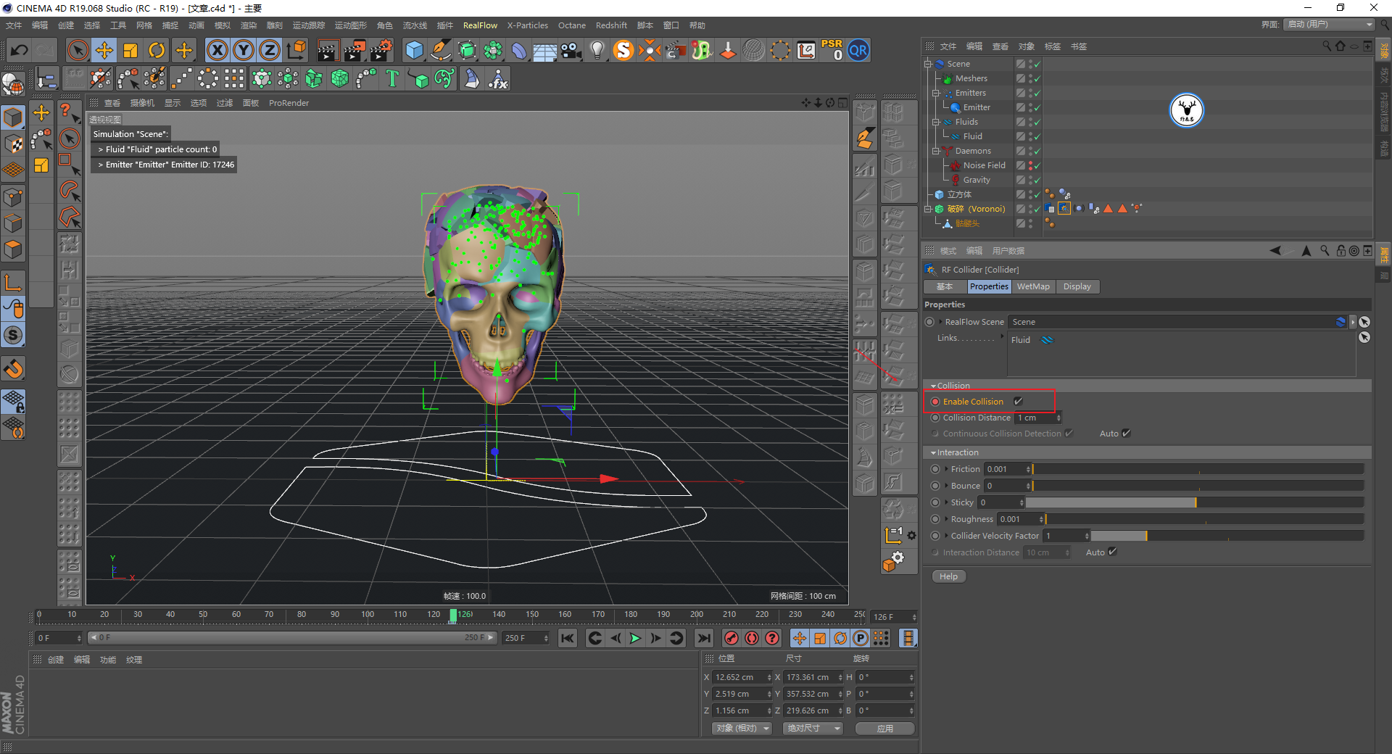
Task: Collapse the Collision section
Action: click(934, 386)
